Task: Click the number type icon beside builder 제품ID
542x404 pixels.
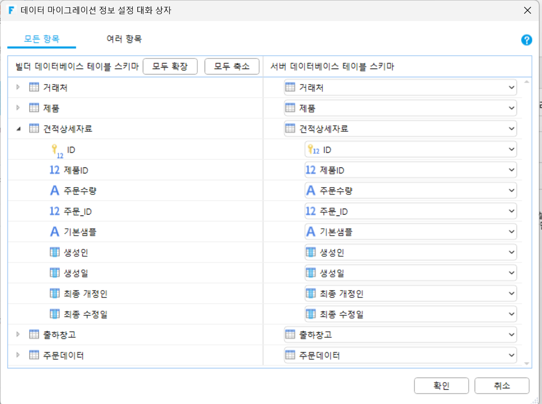Action: click(54, 170)
